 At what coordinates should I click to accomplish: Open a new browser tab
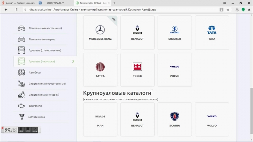click(114, 3)
